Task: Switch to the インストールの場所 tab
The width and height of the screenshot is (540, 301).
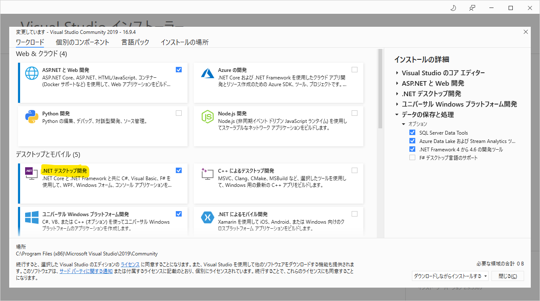Action: pos(185,42)
